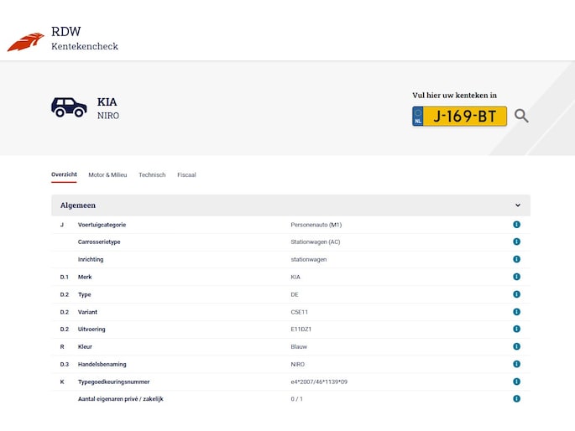This screenshot has width=575, height=431.
Task: Click info icon for Kleur row
Action: 516,346
